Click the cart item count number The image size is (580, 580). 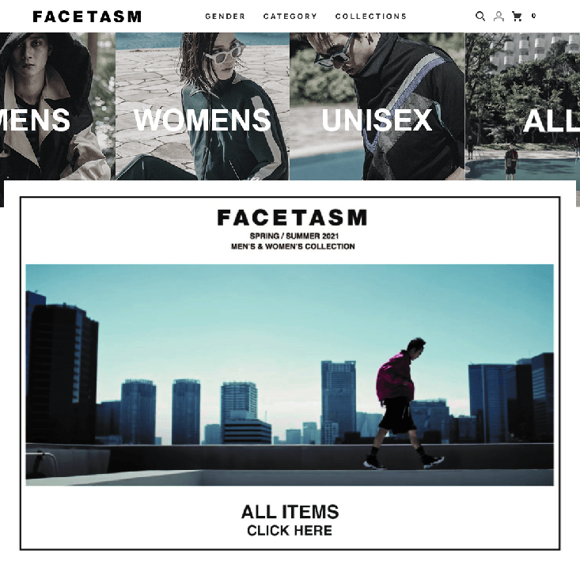coord(533,16)
